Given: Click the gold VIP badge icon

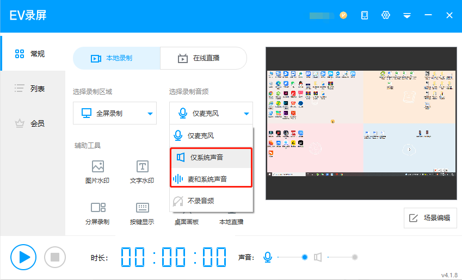Looking at the screenshot, I should coord(343,15).
